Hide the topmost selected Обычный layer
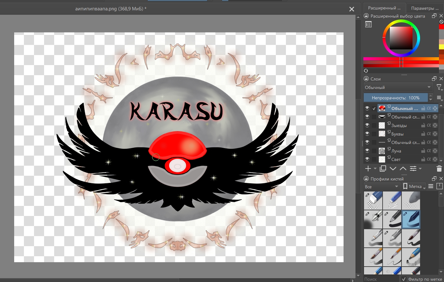 point(367,108)
